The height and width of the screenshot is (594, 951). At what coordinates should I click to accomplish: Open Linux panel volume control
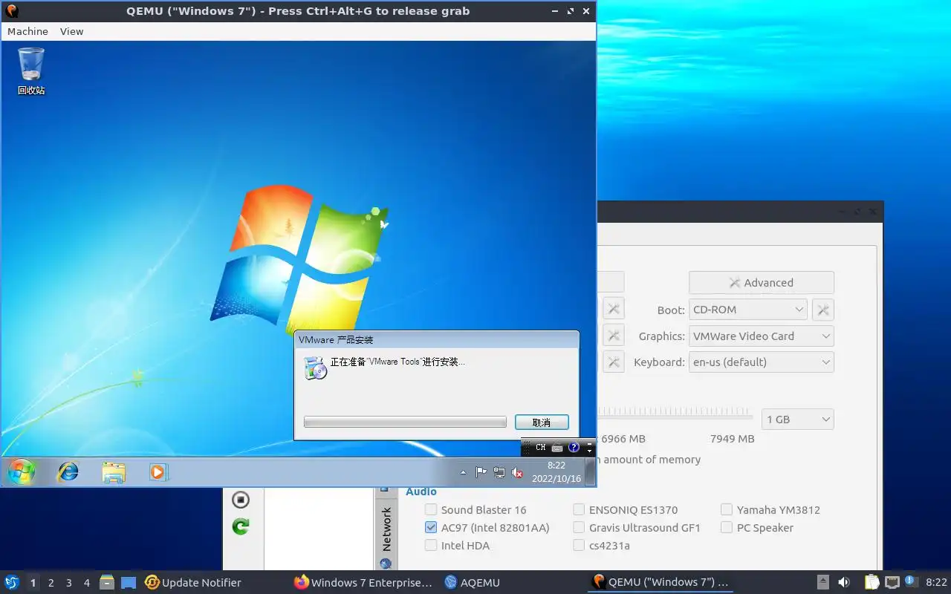(x=844, y=583)
